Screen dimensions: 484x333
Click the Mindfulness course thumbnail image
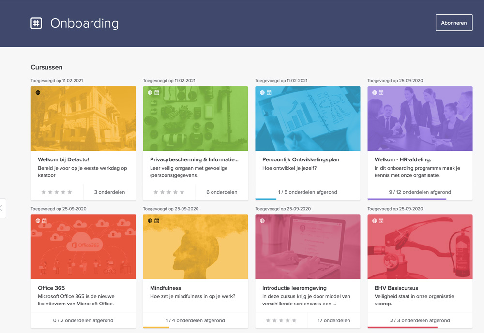coord(195,246)
